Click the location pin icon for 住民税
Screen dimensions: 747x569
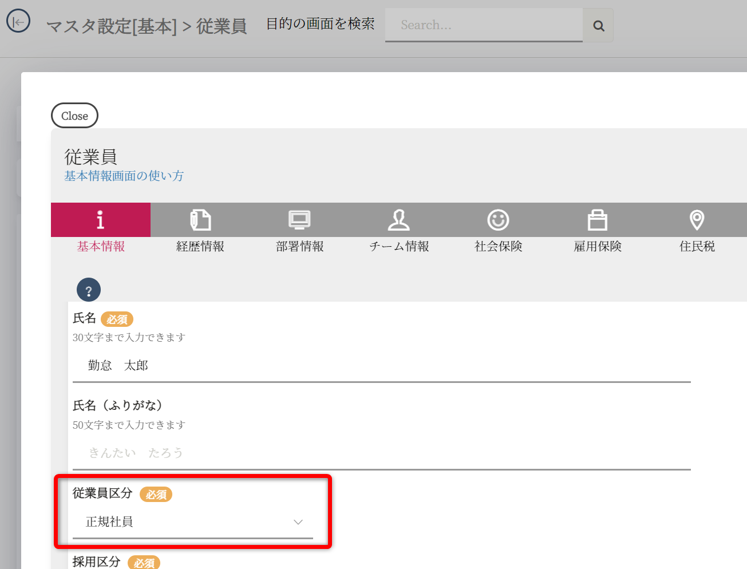point(697,220)
